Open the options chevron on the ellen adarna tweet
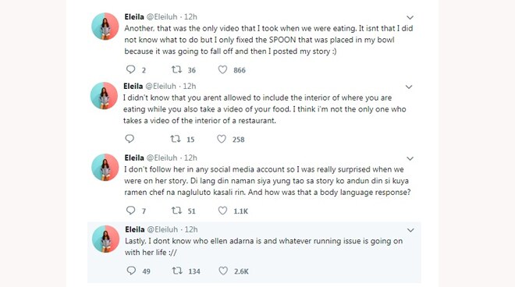 click(410, 230)
